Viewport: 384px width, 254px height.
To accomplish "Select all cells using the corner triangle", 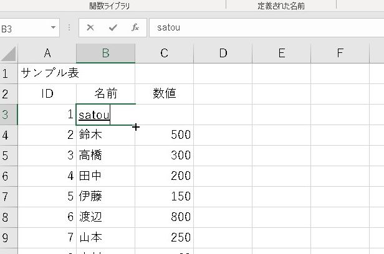I will [9, 53].
